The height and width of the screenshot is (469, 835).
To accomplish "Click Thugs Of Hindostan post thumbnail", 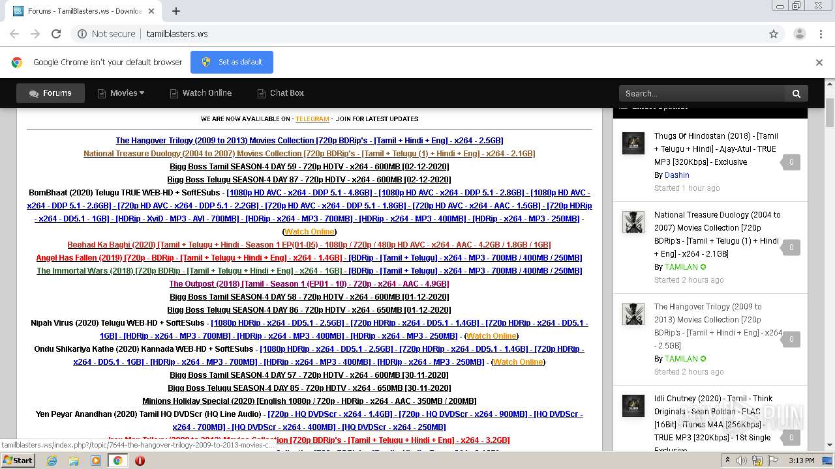I will [633, 143].
